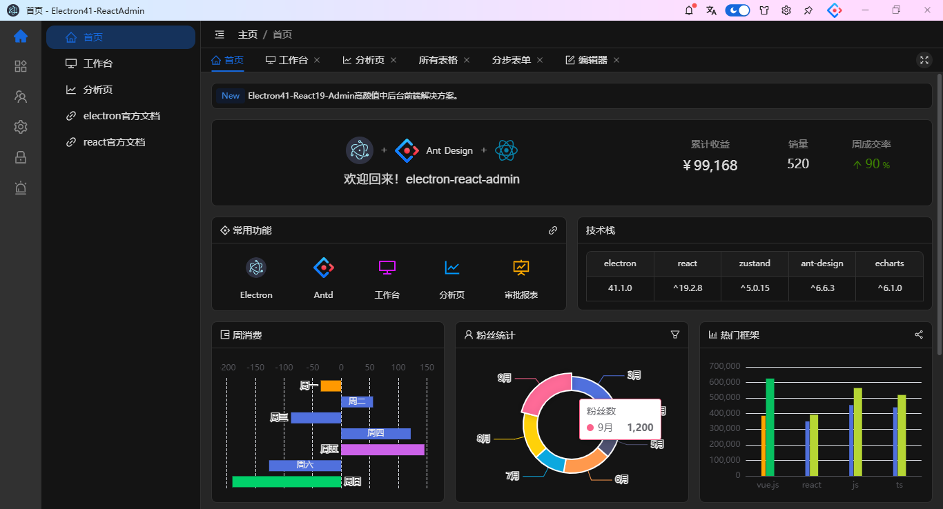Toggle the dark mode switch
Viewport: 943px width, 509px height.
click(x=737, y=10)
